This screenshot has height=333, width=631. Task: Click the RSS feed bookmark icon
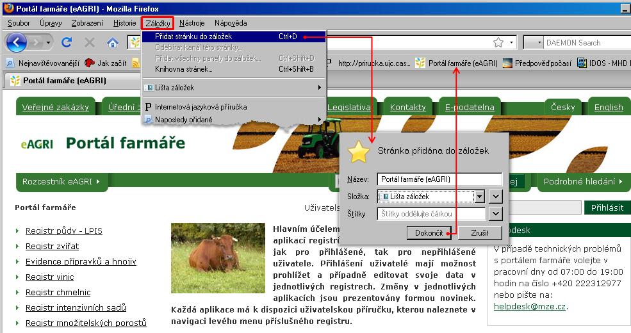(x=136, y=63)
